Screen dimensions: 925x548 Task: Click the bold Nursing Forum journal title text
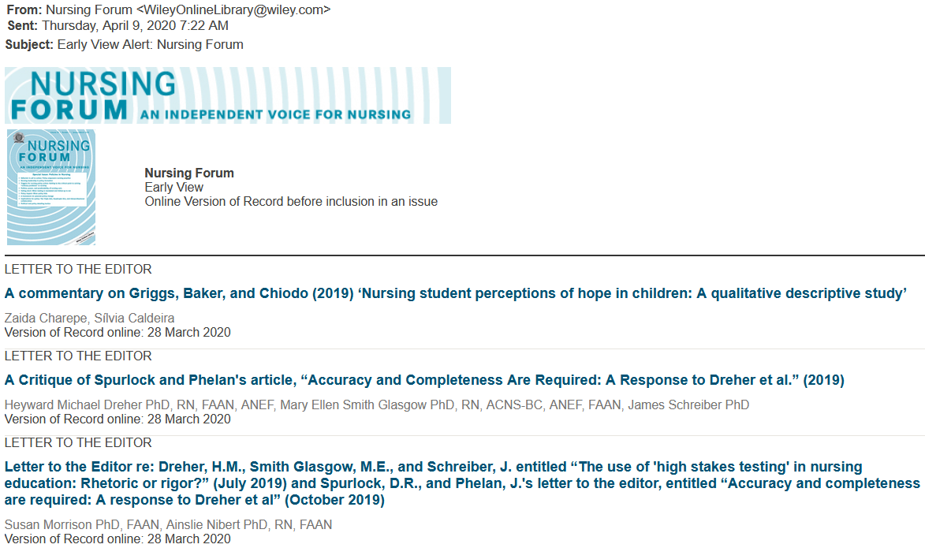pos(189,173)
